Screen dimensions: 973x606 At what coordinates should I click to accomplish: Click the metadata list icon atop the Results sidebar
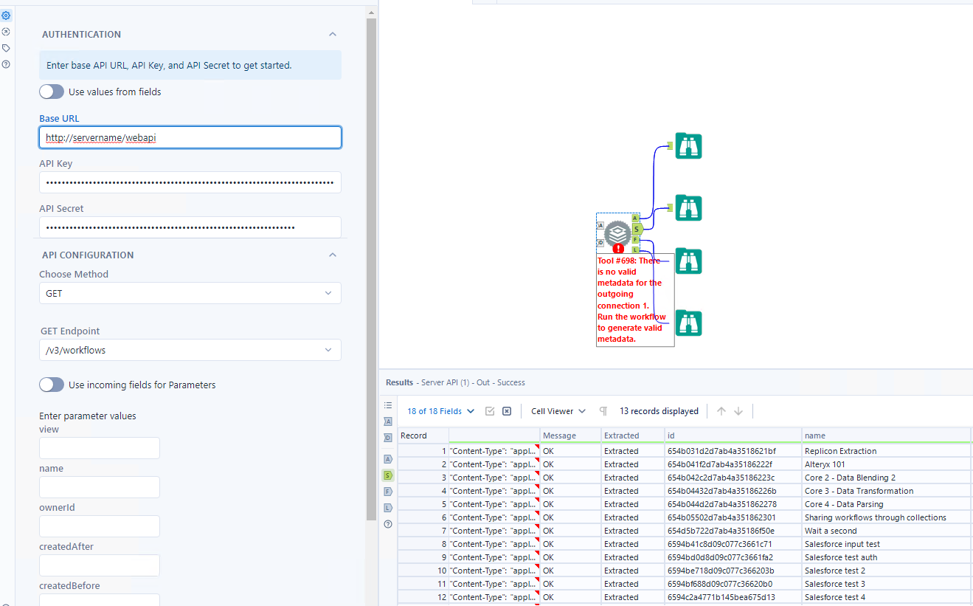coord(388,404)
